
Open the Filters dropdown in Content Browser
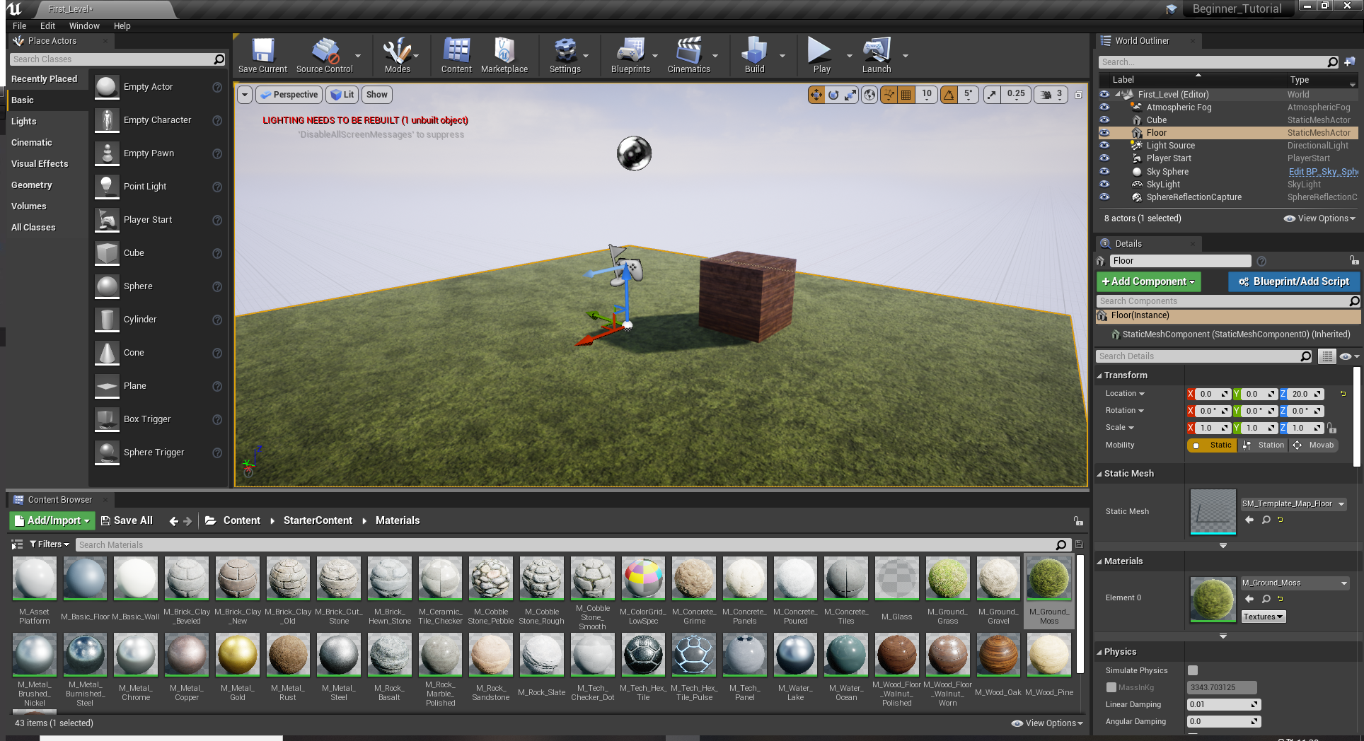tap(50, 544)
